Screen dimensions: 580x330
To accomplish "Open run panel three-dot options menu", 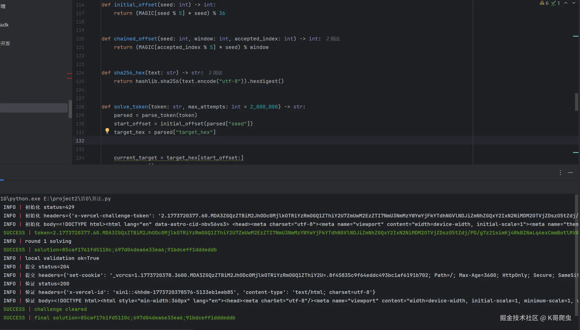I will click(x=560, y=173).
